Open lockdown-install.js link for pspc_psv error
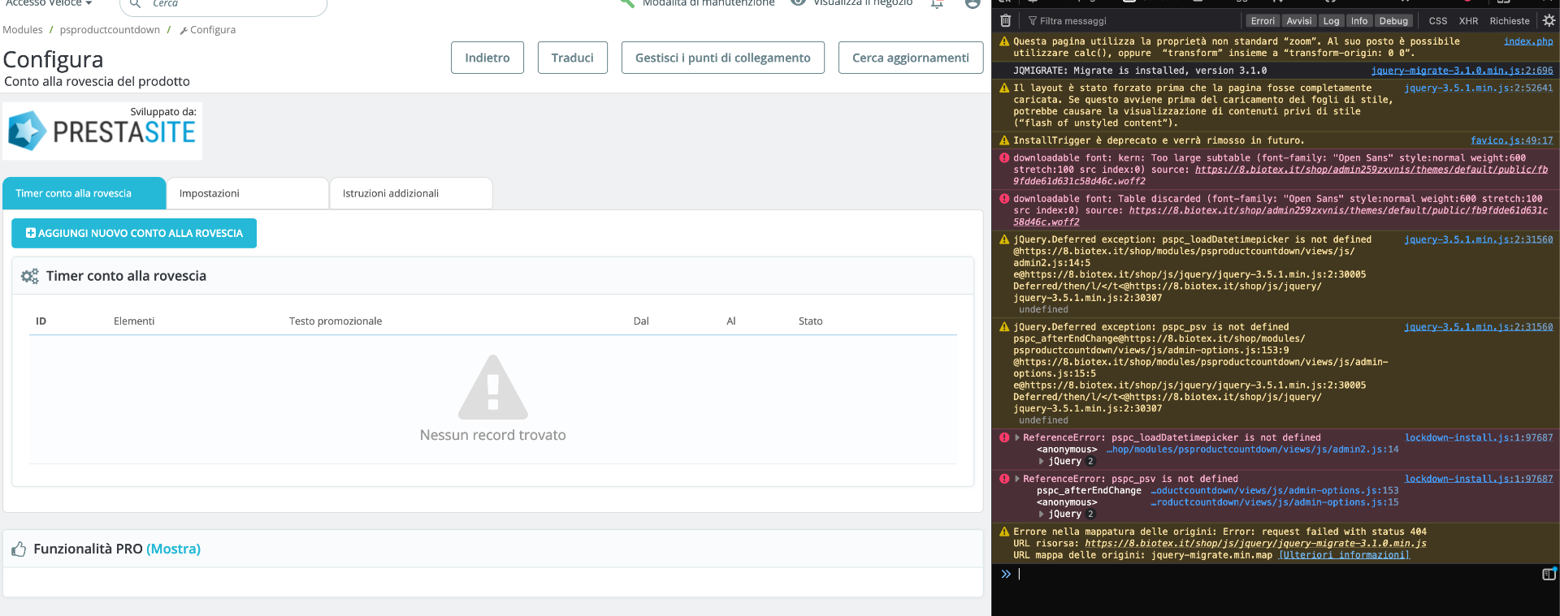Viewport: 1560px width, 616px height. tap(1479, 479)
